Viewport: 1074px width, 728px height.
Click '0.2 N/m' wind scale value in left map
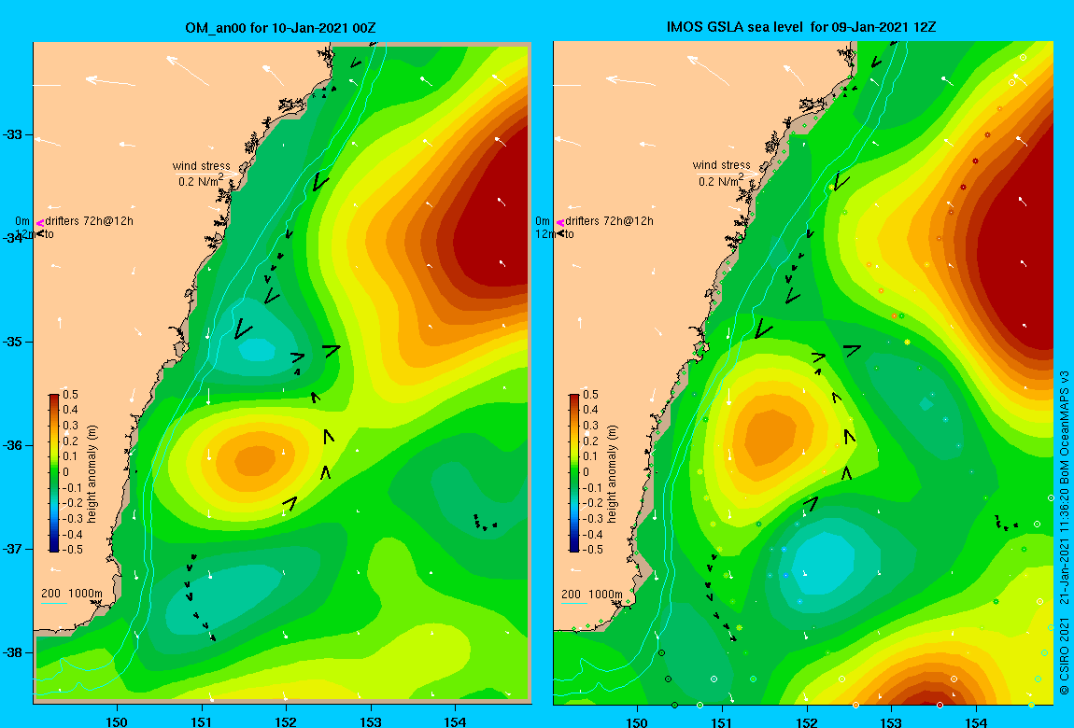click(201, 181)
